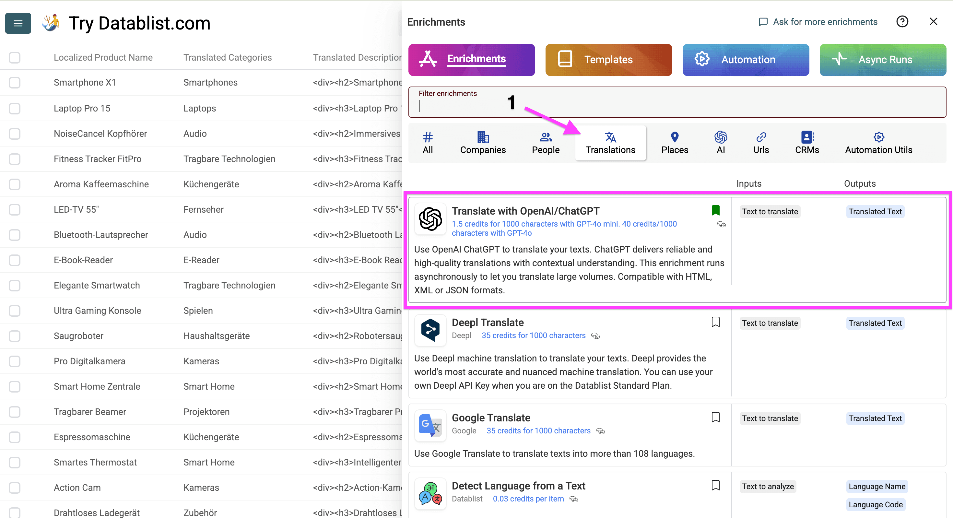
Task: Bookmark the Google Translate enrichment
Action: click(716, 417)
